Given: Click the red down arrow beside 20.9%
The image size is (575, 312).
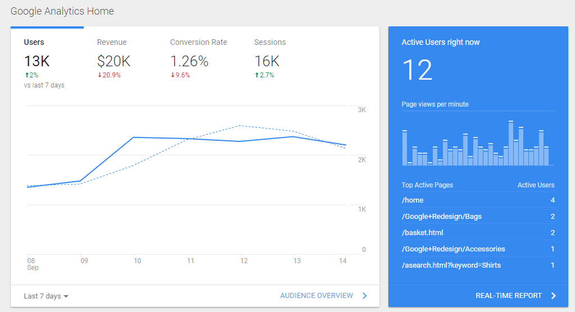Looking at the screenshot, I should coord(99,75).
